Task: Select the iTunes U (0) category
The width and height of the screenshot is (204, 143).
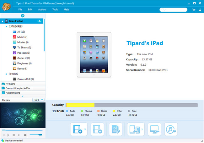Action: [x=21, y=58]
